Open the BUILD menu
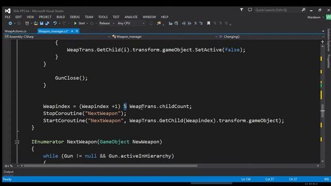The height and width of the screenshot is (186, 331). click(61, 17)
